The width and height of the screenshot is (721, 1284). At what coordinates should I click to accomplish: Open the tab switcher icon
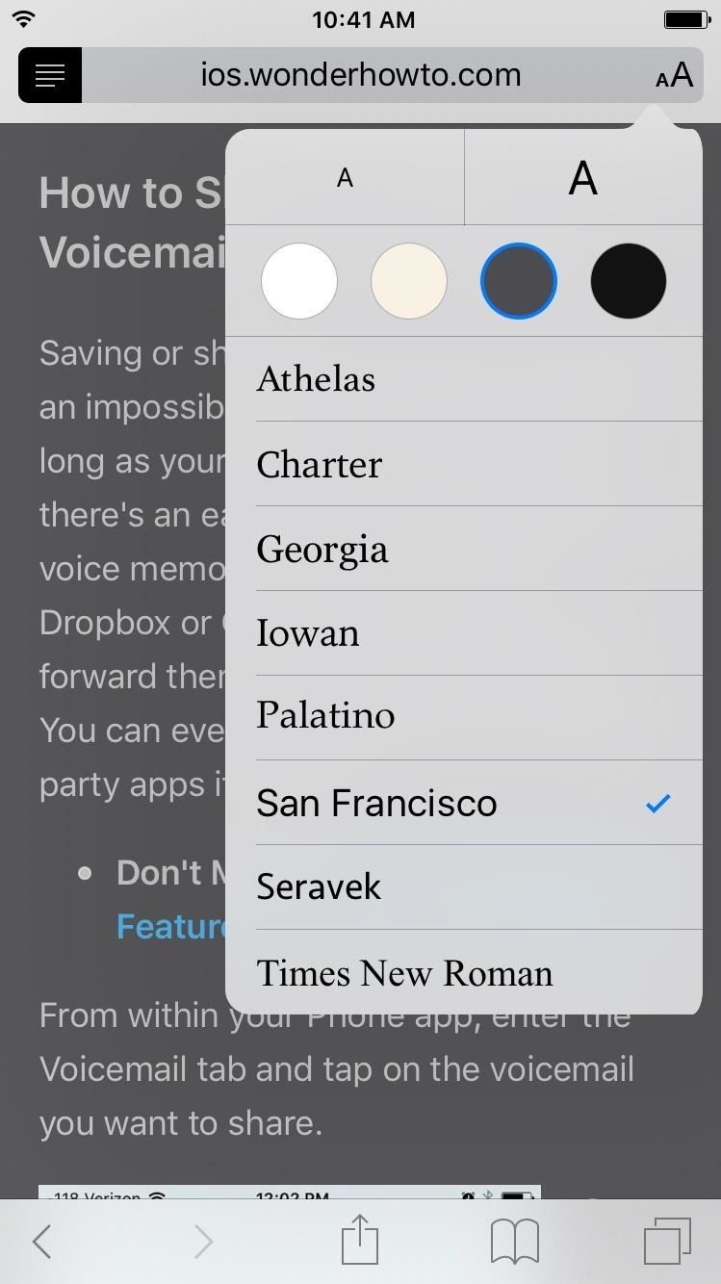(668, 1242)
